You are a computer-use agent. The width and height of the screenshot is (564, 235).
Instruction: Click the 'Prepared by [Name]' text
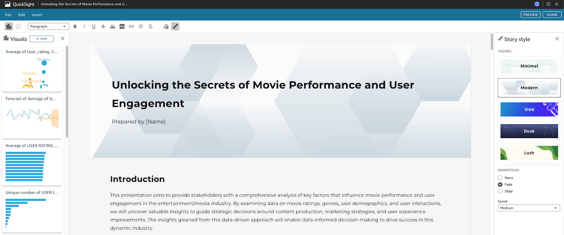point(139,122)
